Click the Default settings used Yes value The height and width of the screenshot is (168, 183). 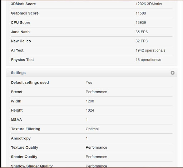(89, 82)
